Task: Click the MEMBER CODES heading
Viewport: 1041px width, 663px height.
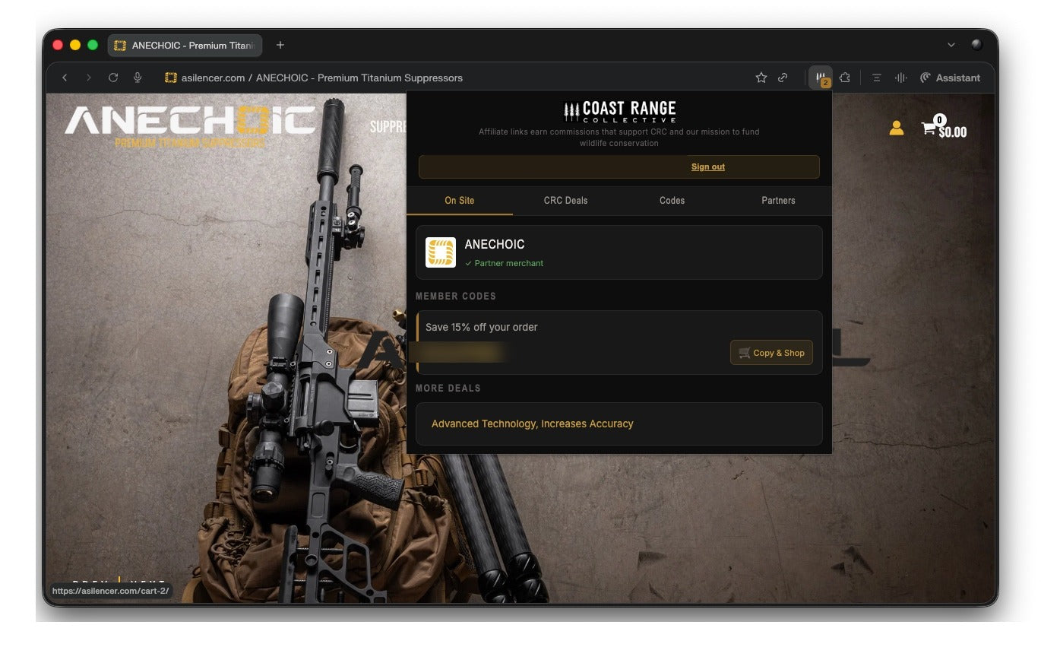Action: click(x=455, y=296)
